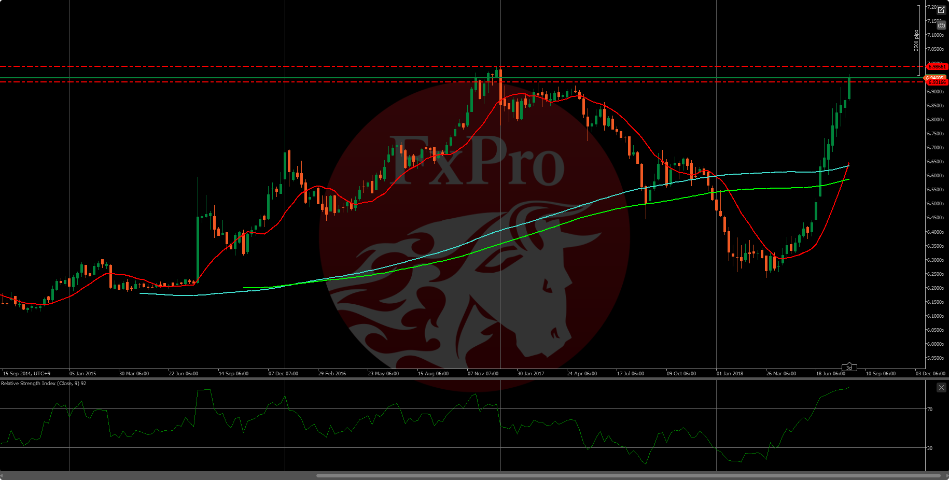
Task: Click the Relative Strength Index (Close, 9) label
Action: (44, 384)
